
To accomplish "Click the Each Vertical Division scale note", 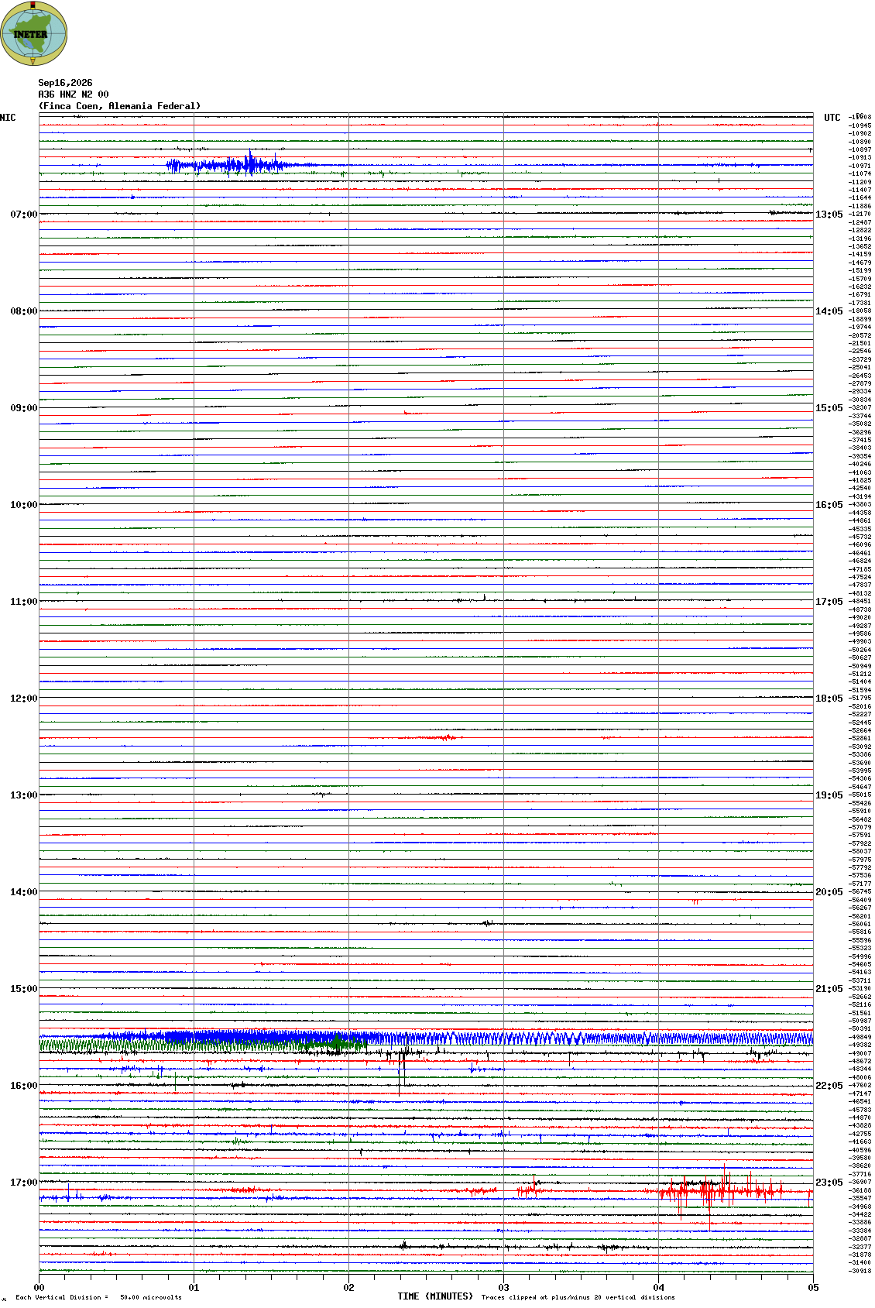I will [x=98, y=1297].
